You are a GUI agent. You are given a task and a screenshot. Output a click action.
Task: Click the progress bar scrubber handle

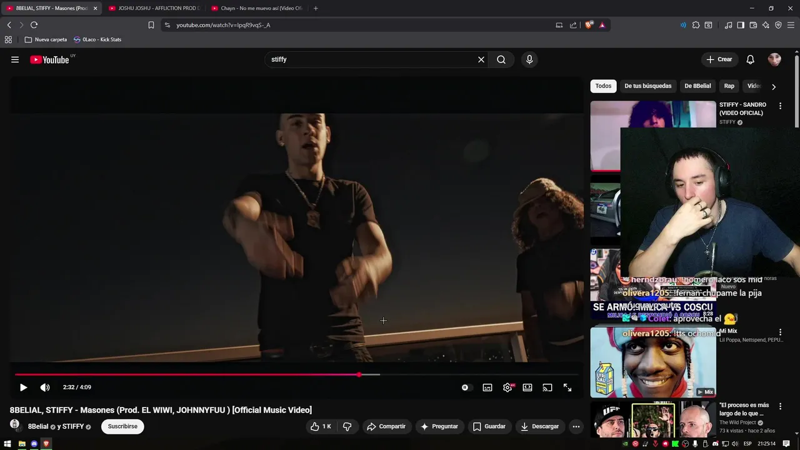pyautogui.click(x=359, y=375)
